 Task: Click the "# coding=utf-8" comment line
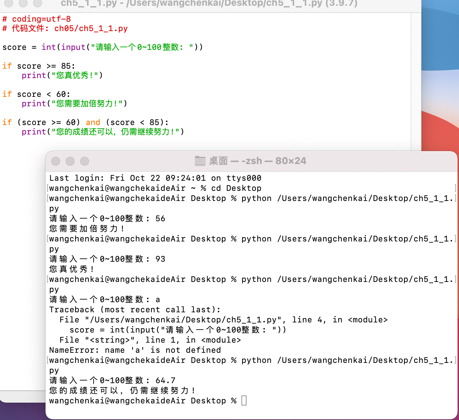(x=37, y=19)
